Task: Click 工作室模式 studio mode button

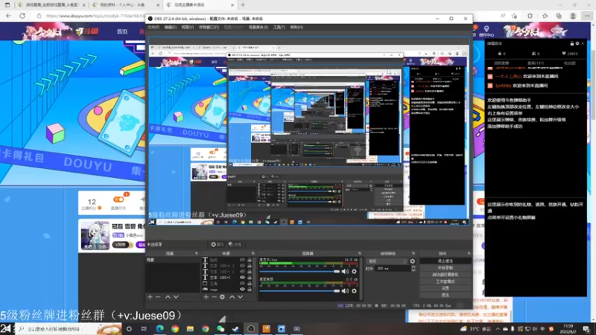Action: coord(445,281)
